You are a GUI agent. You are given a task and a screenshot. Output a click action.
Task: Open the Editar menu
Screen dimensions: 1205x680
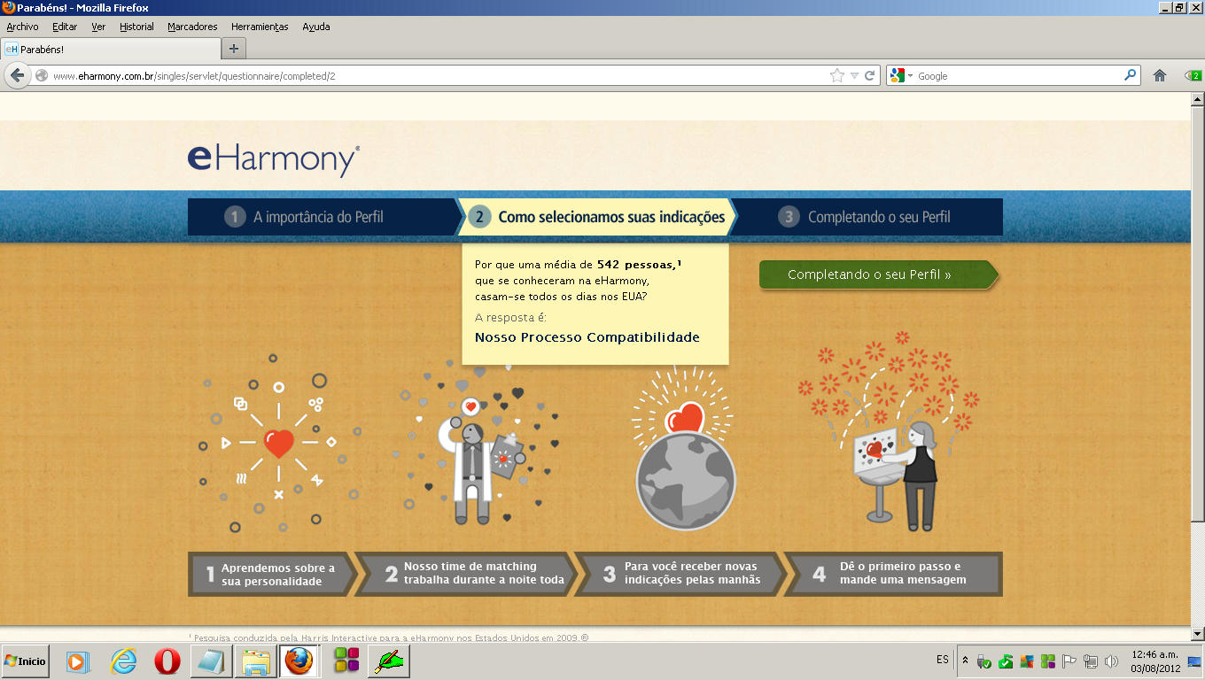click(65, 27)
